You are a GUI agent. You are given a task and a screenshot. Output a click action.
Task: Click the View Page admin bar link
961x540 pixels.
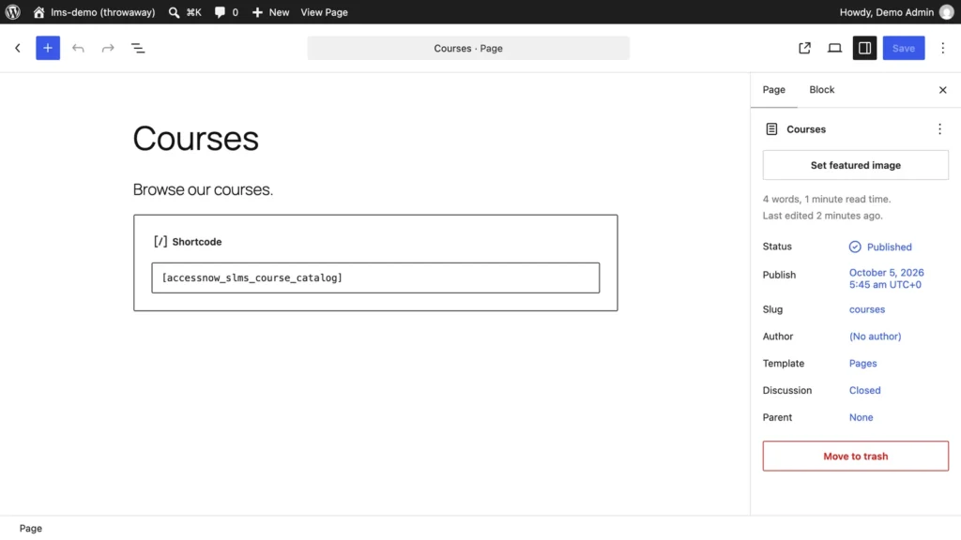point(324,12)
